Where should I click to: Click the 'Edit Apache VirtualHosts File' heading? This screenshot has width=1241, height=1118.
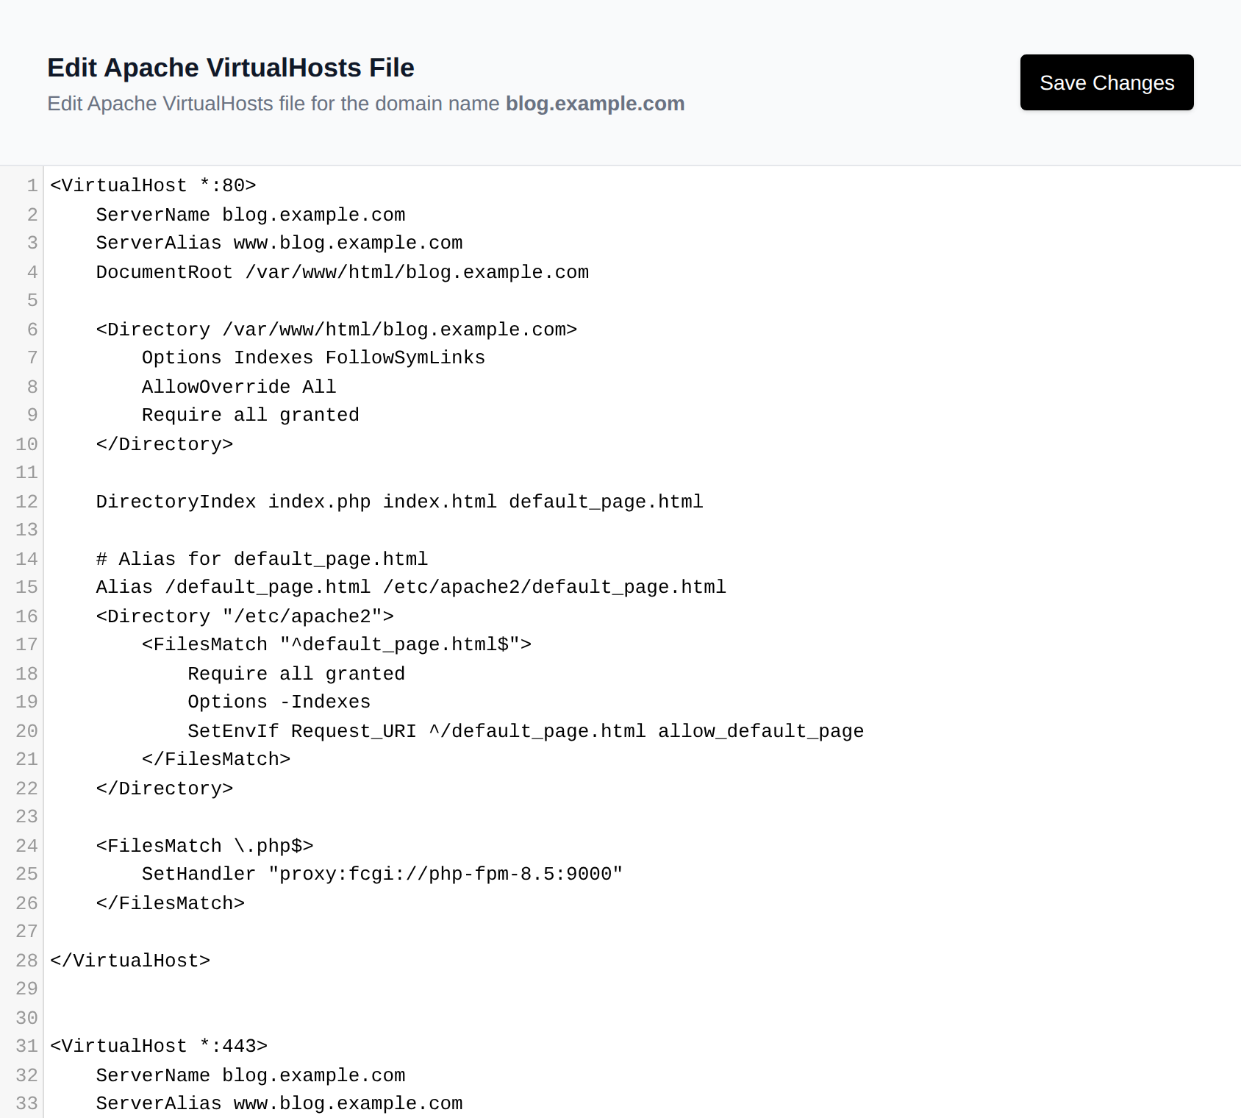click(x=231, y=68)
